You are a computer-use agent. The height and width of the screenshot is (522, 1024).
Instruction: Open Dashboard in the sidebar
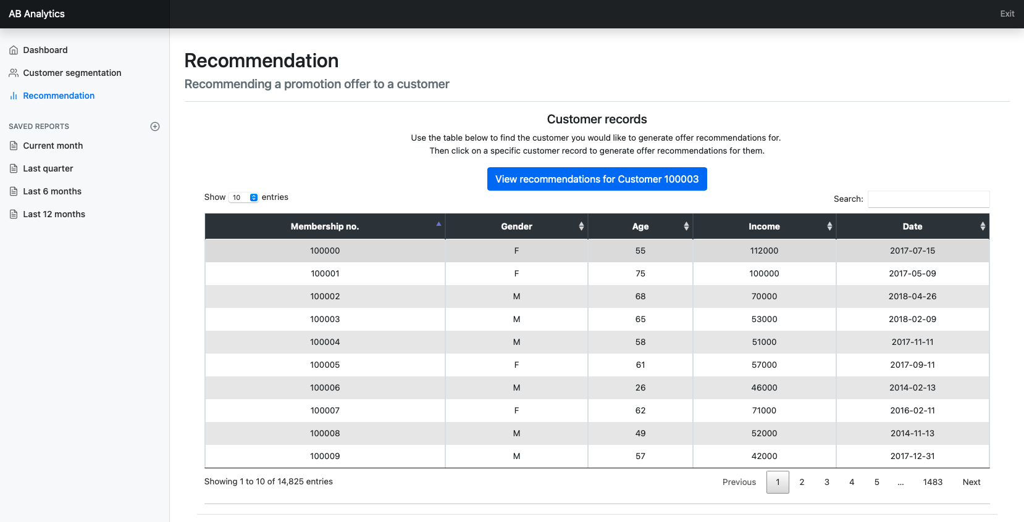pos(45,50)
